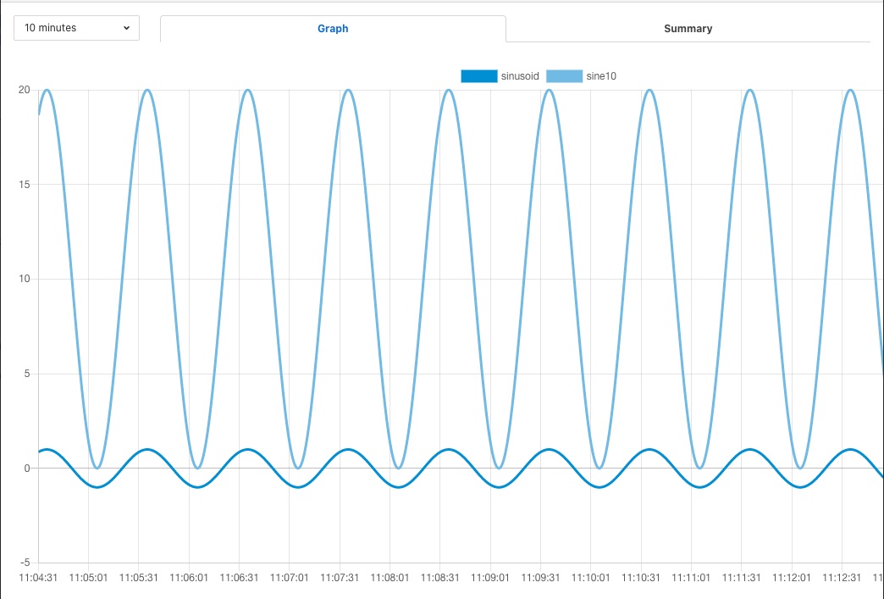Click the dark blue sinusoid legend swatch

click(x=478, y=76)
